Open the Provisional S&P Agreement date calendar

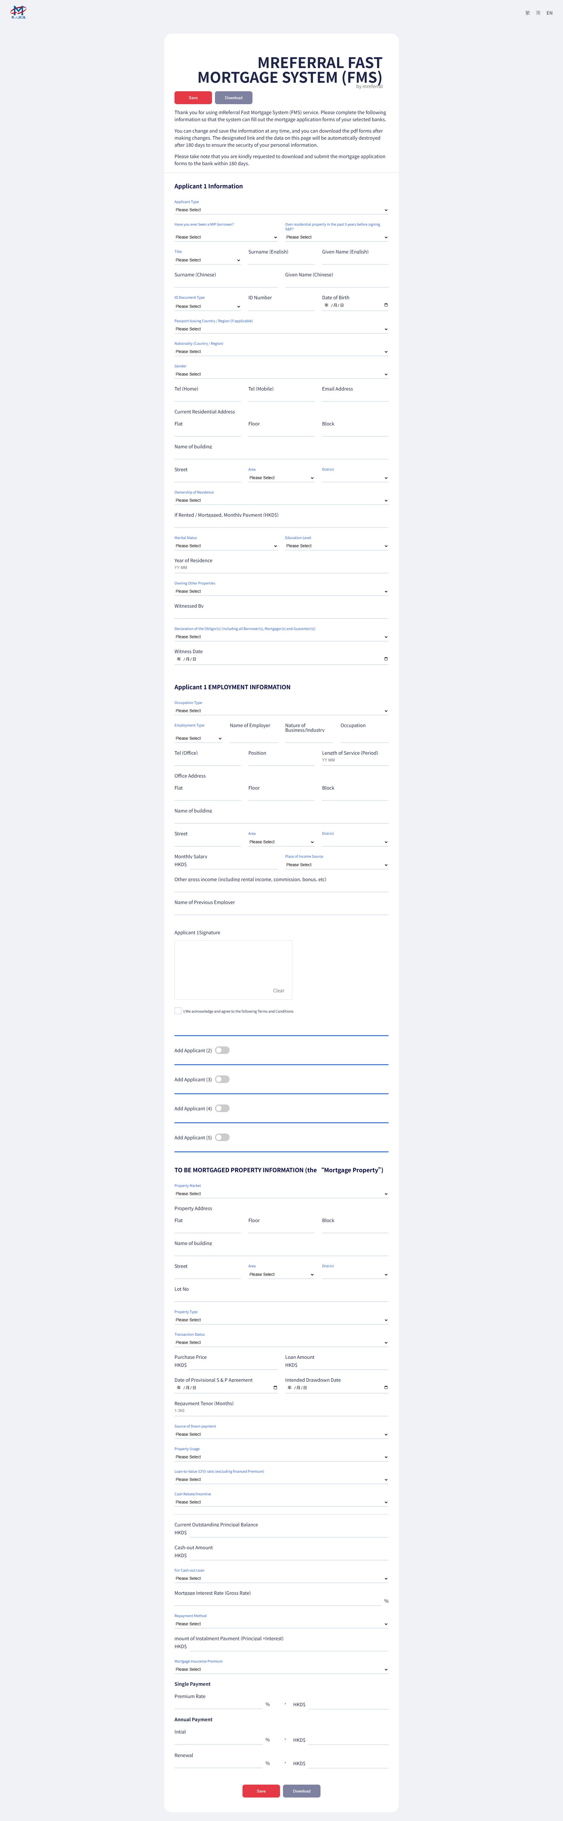(275, 1388)
